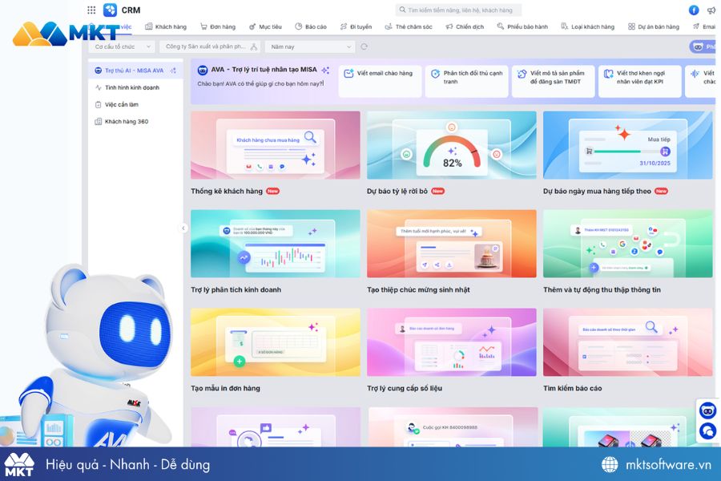
Task: Select Việc cần làm in sidebar
Action: coord(135,104)
